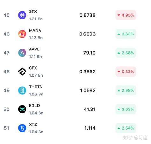
Task: Open the MANA Decentraland coin icon
Action: pos(22,34)
